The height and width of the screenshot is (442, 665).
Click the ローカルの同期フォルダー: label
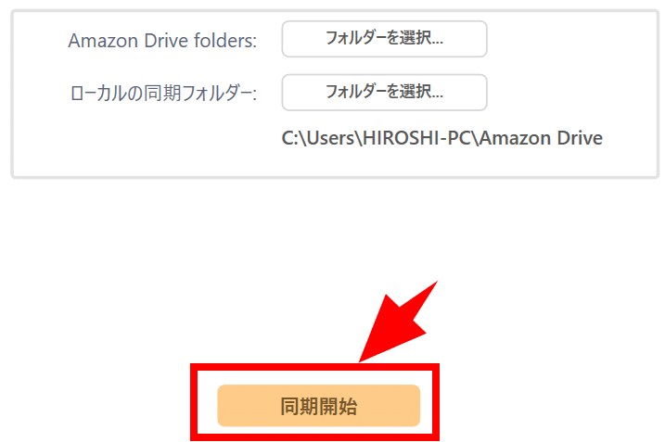coord(163,93)
